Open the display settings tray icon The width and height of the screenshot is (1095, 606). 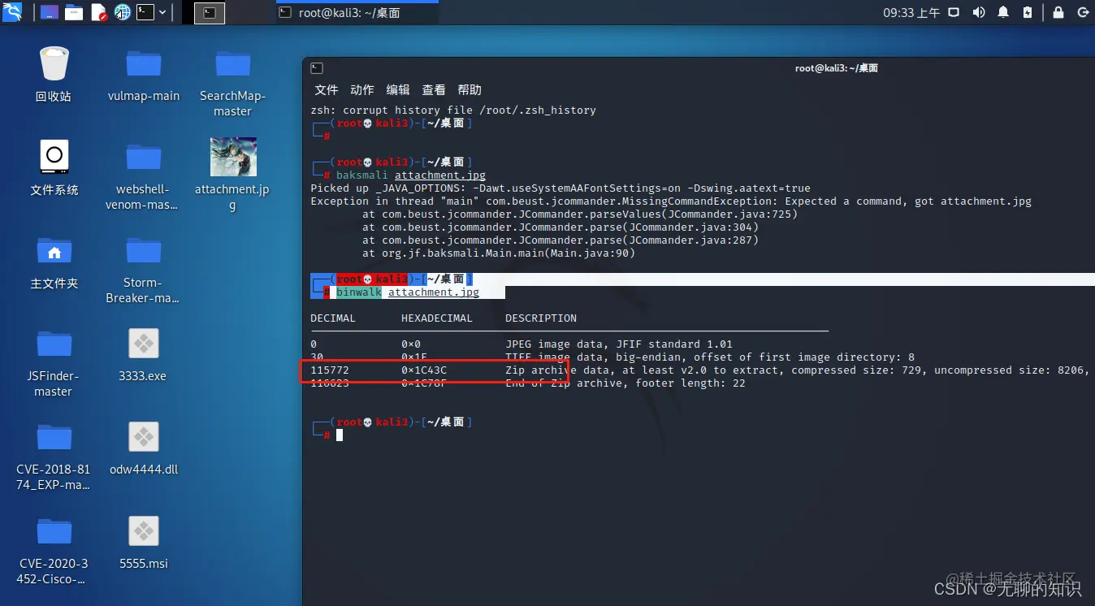point(954,12)
